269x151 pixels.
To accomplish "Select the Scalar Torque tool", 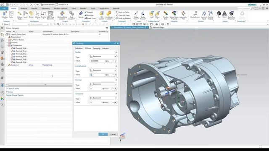I will pos(143,15).
